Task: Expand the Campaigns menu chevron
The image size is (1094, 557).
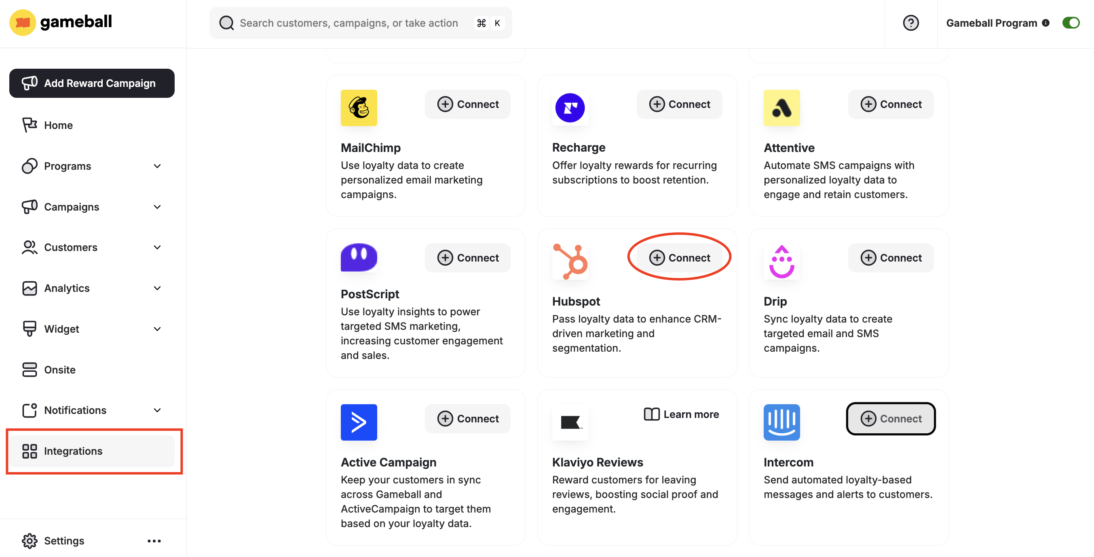Action: (x=157, y=207)
